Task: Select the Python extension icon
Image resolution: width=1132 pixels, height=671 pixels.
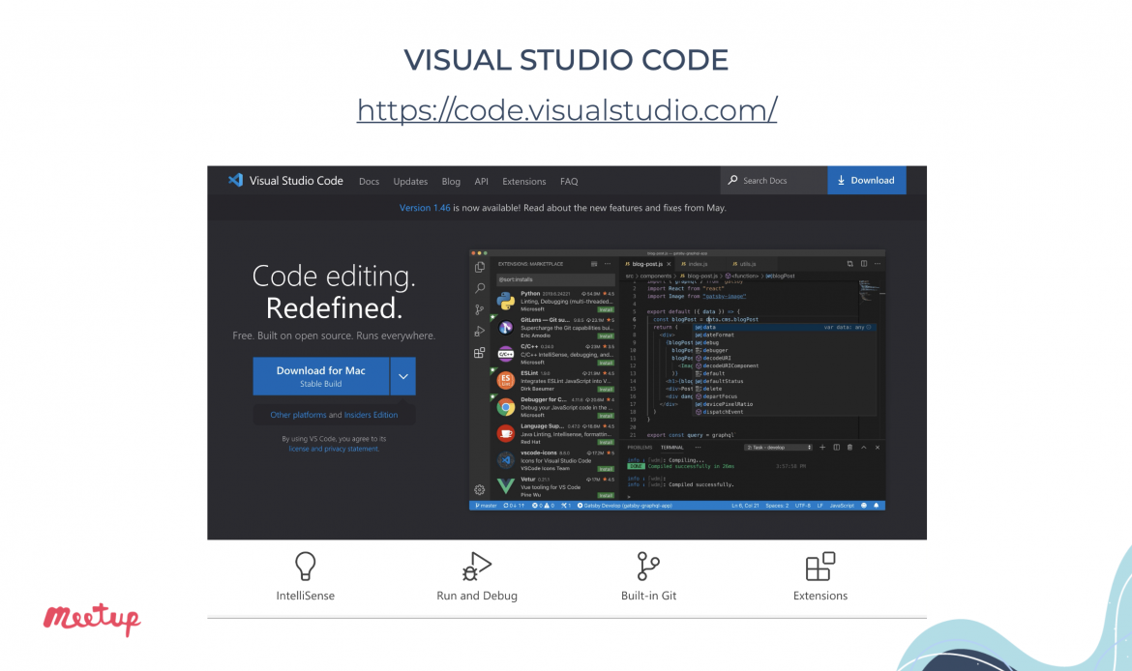Action: coord(506,301)
